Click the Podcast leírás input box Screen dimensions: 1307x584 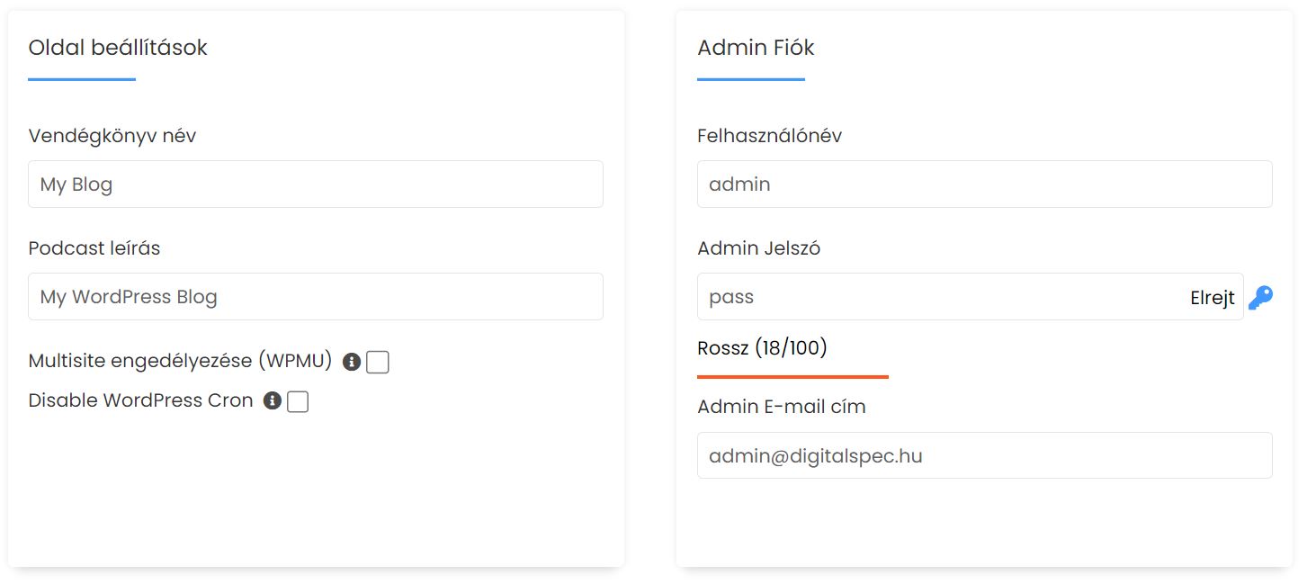click(x=315, y=297)
